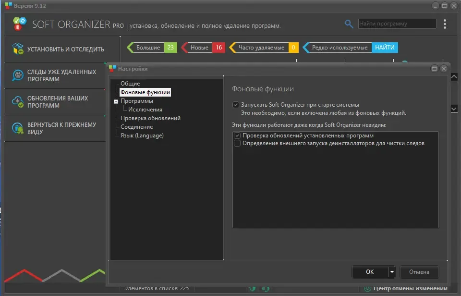The width and height of the screenshot is (461, 296).
Task: Click the search magnifier icon
Action: pos(349,24)
